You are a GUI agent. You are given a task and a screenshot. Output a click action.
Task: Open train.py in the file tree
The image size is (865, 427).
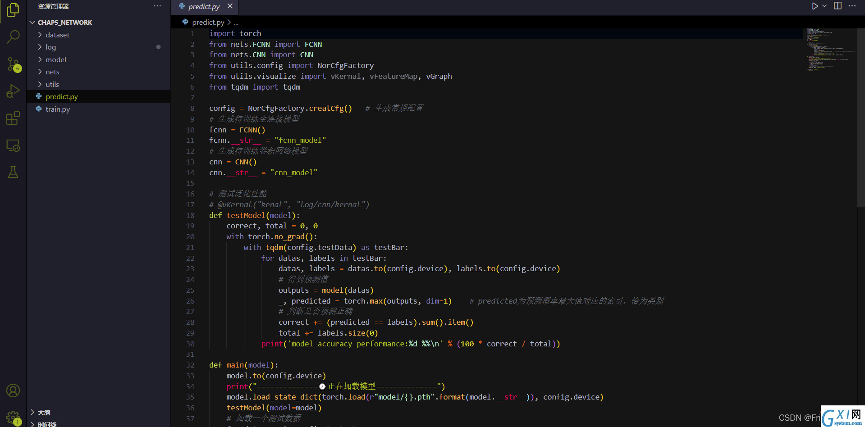tap(99, 109)
